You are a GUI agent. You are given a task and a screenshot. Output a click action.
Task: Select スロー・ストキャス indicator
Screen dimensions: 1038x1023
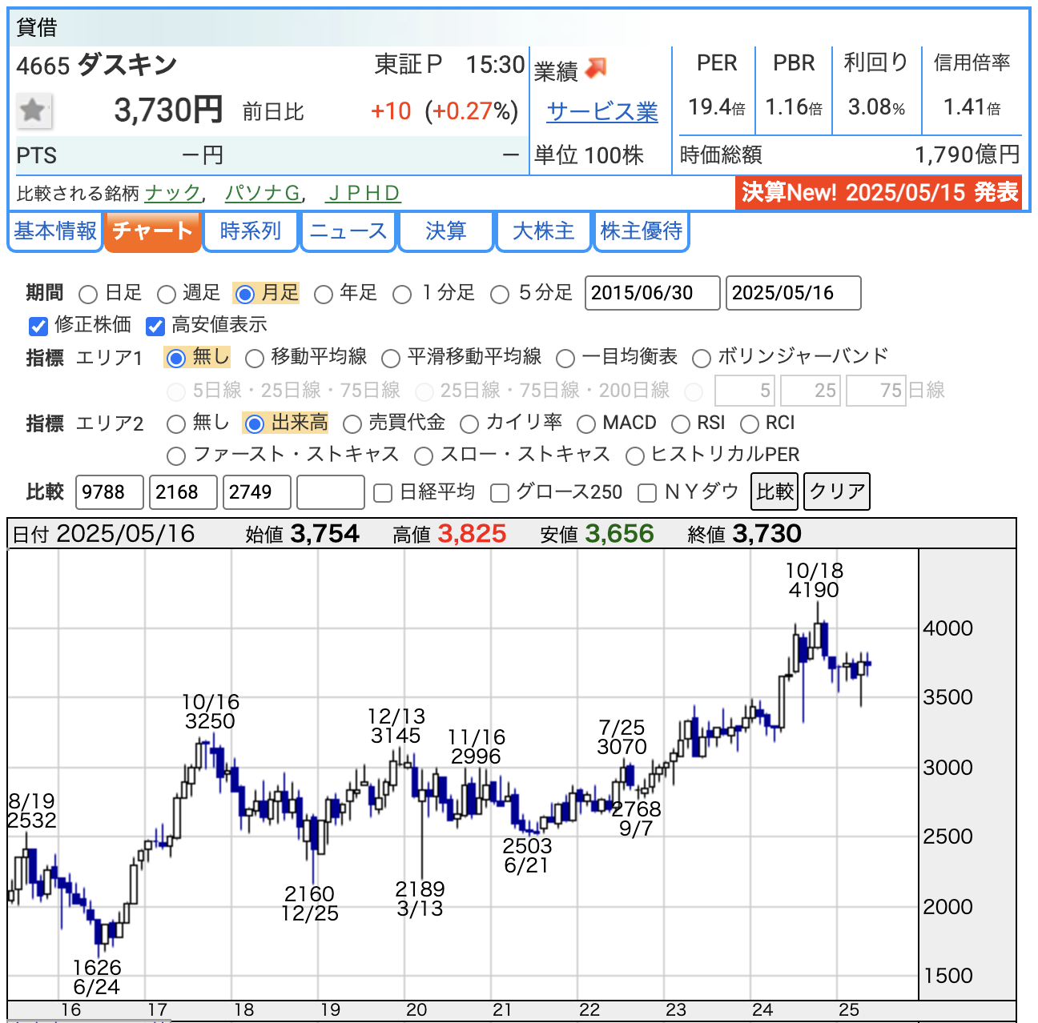[424, 456]
